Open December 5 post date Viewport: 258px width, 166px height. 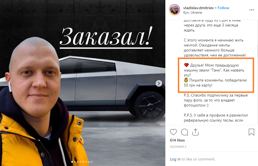point(178,147)
